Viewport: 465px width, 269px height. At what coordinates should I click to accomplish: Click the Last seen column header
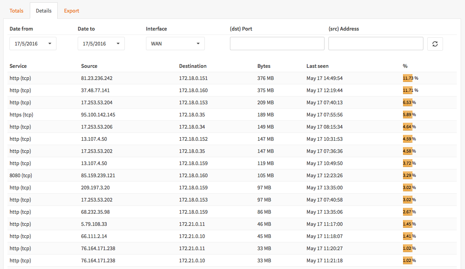click(x=317, y=66)
